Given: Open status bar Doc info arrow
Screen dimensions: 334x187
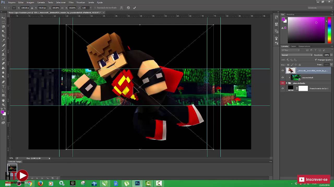Looking at the screenshot, I should click(x=49, y=158).
